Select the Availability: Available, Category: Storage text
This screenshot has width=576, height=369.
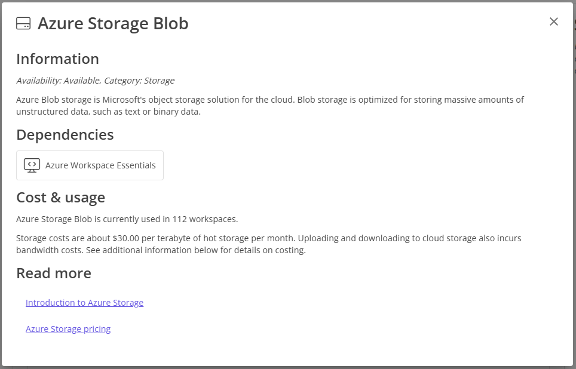pos(96,80)
